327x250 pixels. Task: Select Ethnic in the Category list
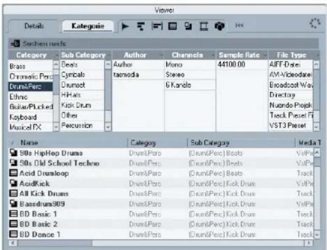[x=31, y=96]
